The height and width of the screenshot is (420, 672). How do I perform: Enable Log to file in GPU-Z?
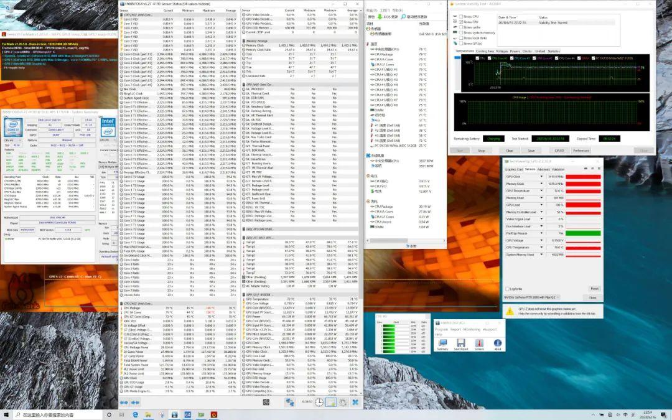coord(507,289)
